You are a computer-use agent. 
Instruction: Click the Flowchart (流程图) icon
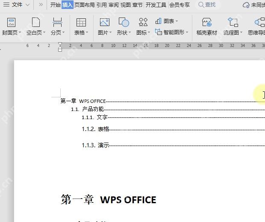pos(233,22)
